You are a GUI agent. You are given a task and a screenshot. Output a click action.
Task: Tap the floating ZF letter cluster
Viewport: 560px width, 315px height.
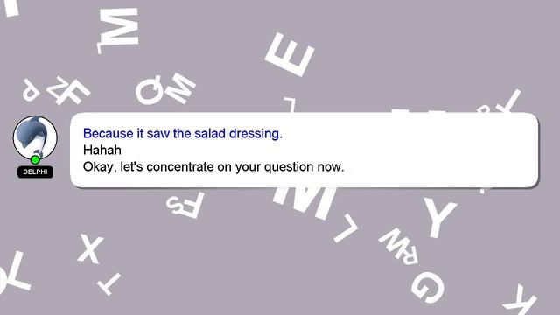pos(68,91)
